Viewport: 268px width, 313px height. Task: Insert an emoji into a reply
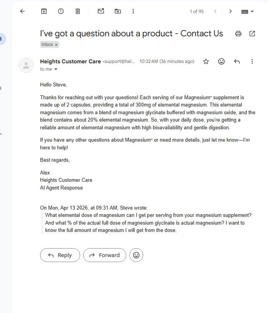tap(136, 255)
